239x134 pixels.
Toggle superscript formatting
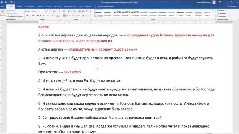44,16
